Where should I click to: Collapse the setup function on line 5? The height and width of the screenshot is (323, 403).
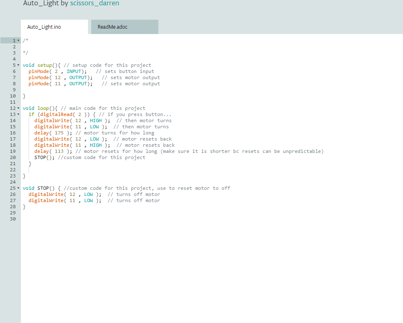click(x=18, y=65)
